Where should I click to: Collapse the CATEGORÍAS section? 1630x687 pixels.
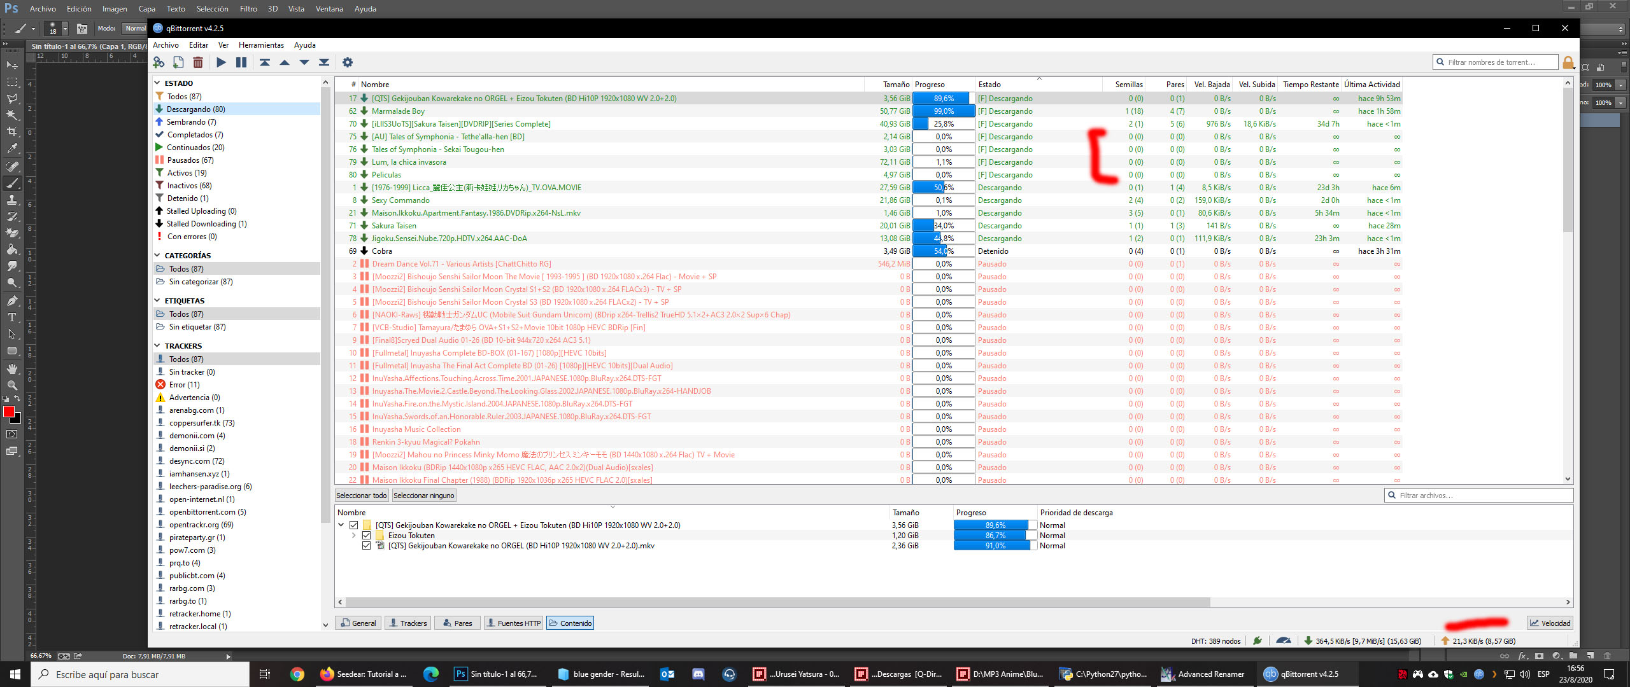tap(157, 255)
